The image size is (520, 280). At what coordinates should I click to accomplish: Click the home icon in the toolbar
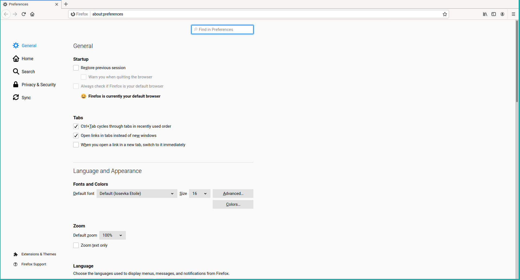click(x=32, y=14)
